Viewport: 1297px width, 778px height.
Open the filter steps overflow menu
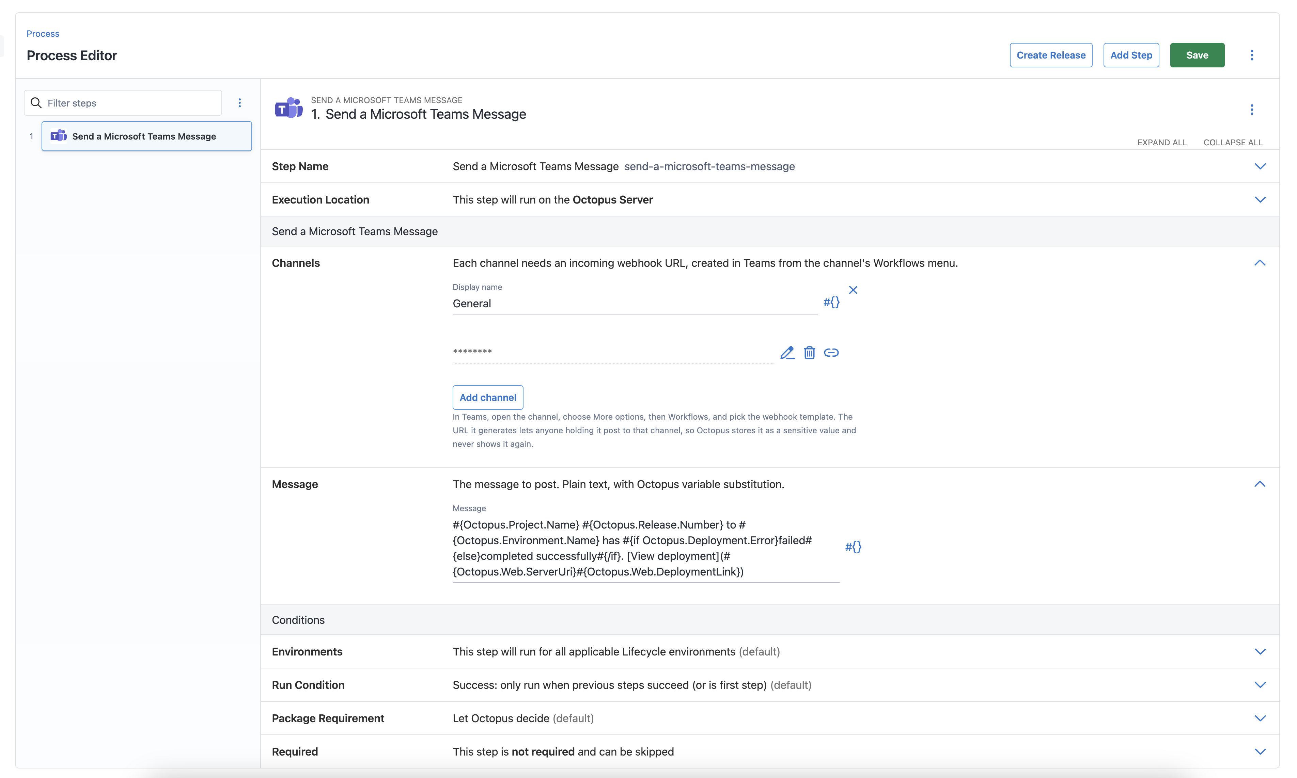tap(240, 103)
